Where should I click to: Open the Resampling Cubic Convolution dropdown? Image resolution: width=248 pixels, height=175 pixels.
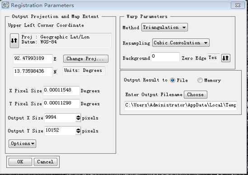click(181, 43)
